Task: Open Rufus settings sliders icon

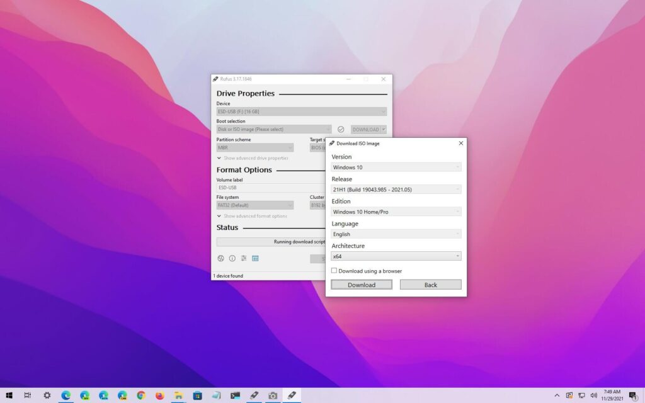Action: coord(244,258)
